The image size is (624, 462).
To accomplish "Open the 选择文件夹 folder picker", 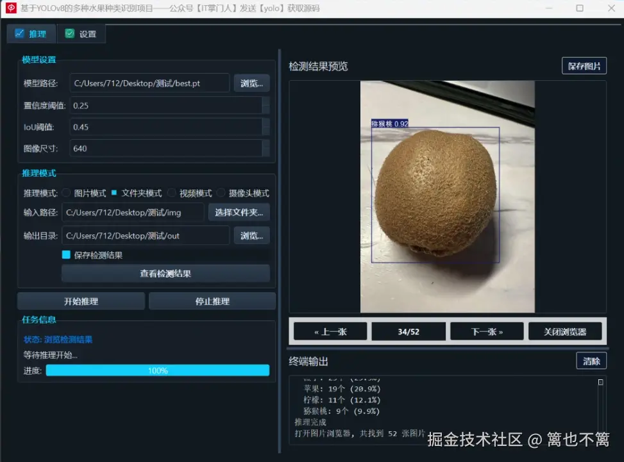I will pos(239,212).
